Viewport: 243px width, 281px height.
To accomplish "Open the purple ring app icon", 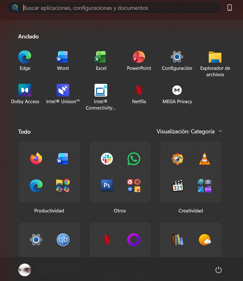I will [x=134, y=240].
